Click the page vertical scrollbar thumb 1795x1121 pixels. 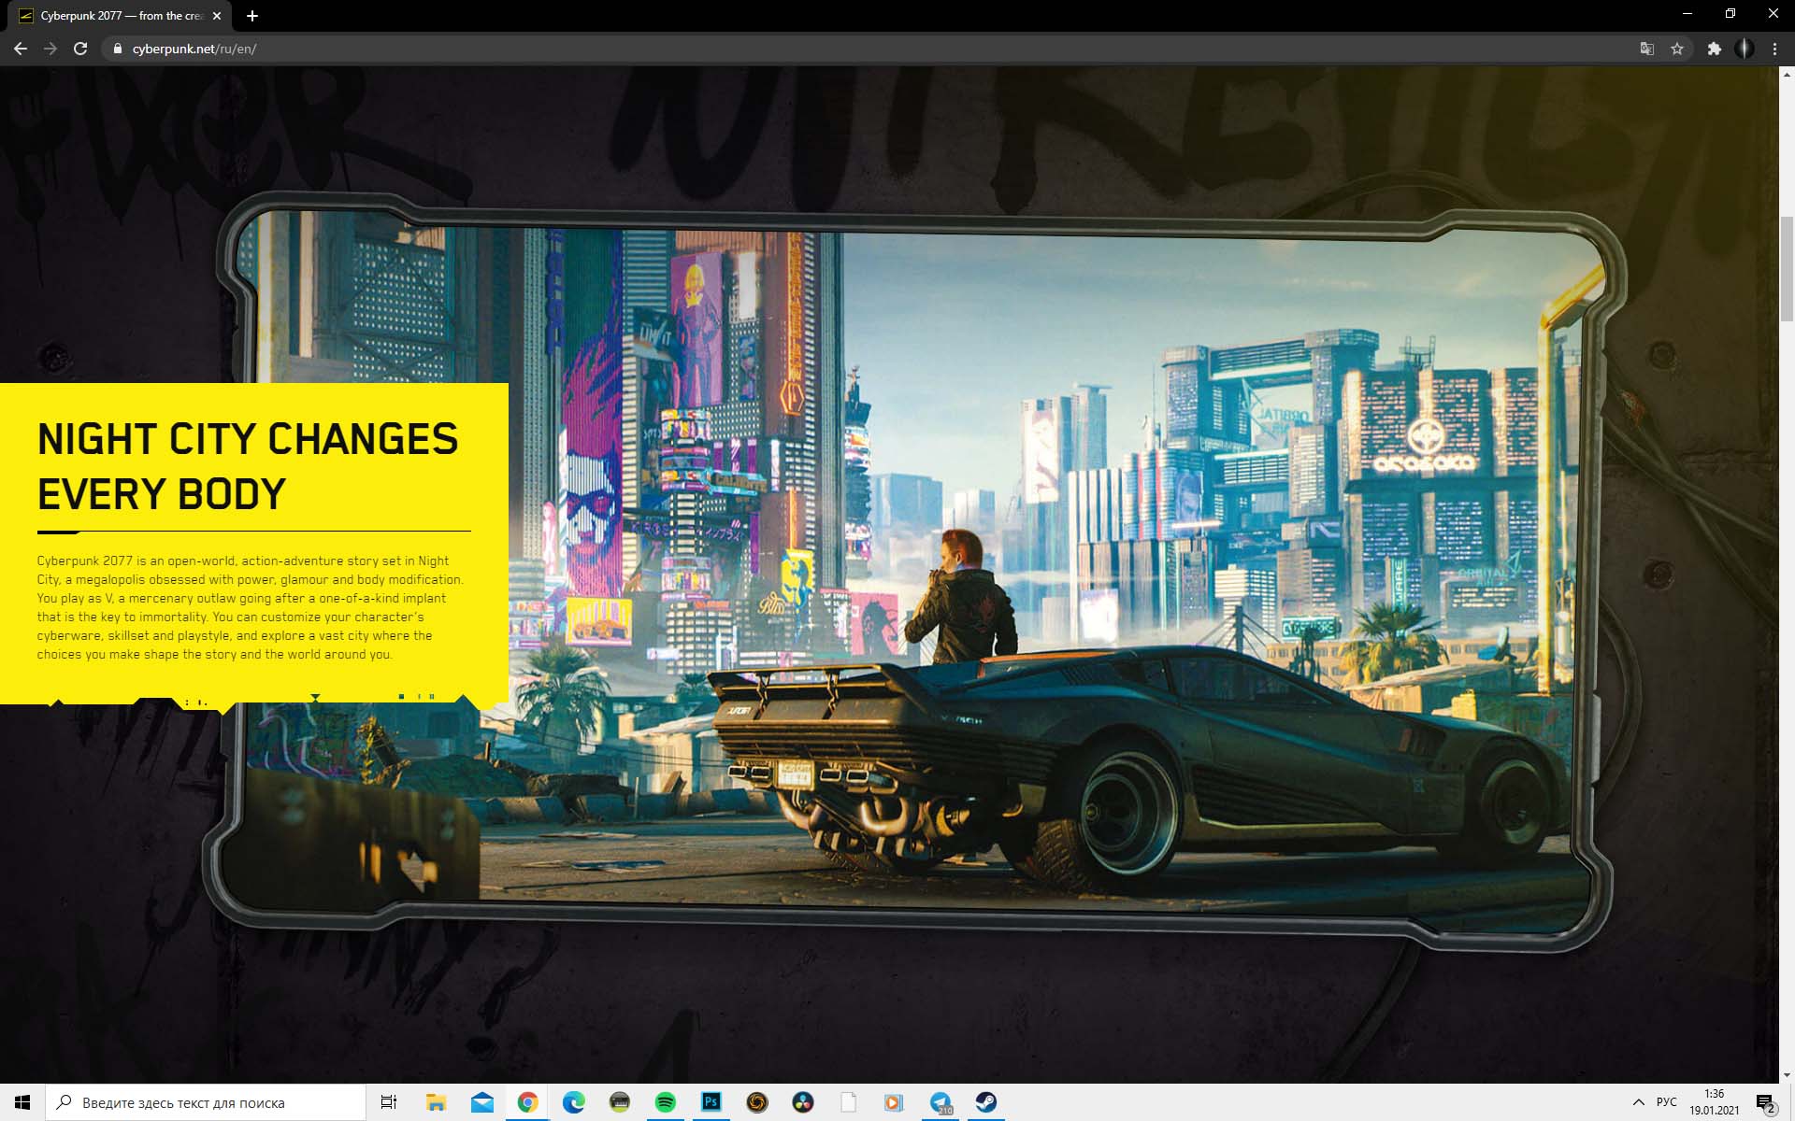click(1787, 268)
